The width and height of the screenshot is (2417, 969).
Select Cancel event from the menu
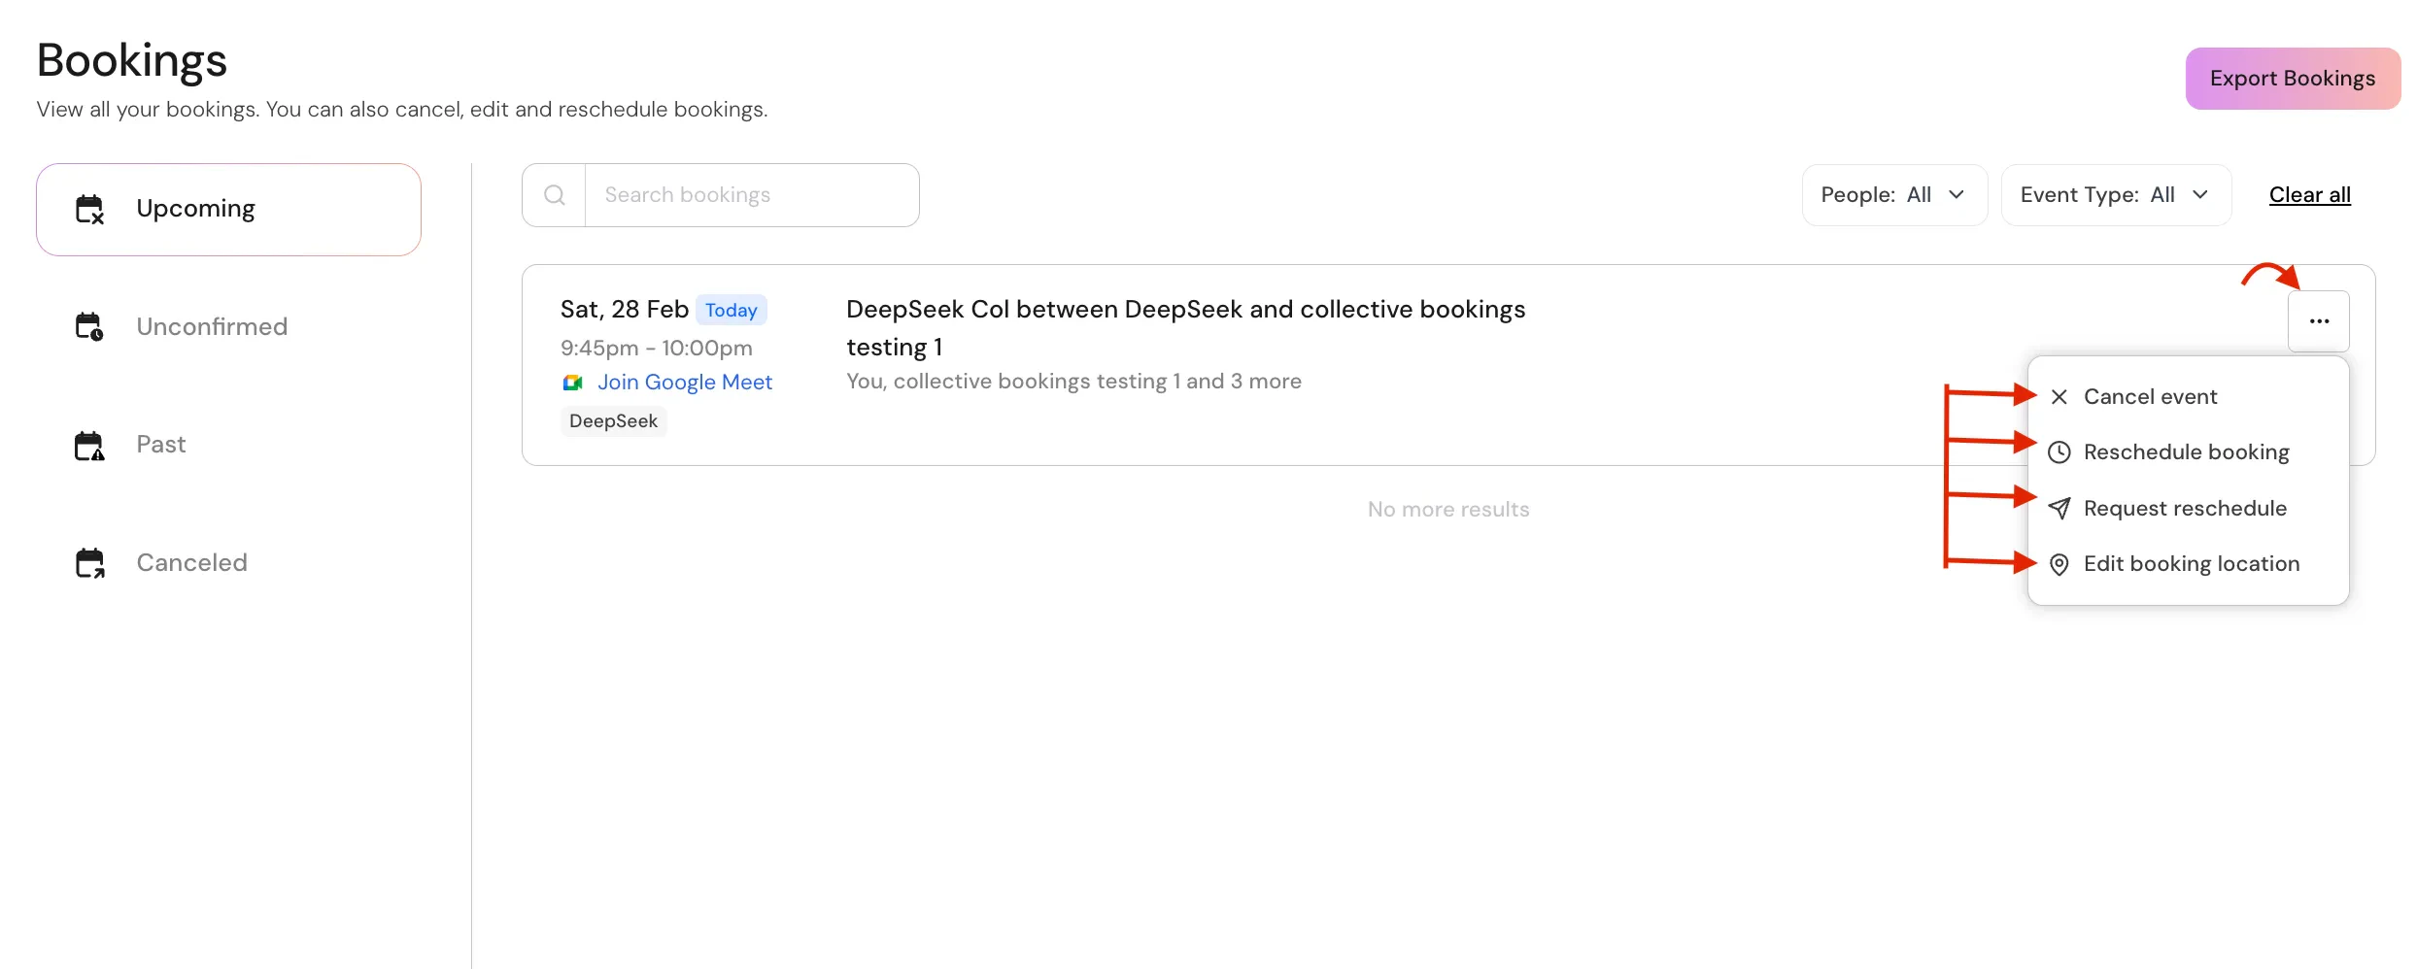coord(2152,396)
